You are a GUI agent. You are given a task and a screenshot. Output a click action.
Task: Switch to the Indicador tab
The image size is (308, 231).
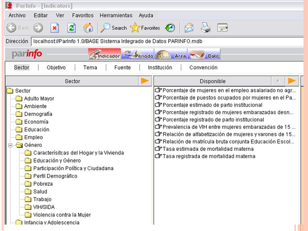[x=104, y=54]
